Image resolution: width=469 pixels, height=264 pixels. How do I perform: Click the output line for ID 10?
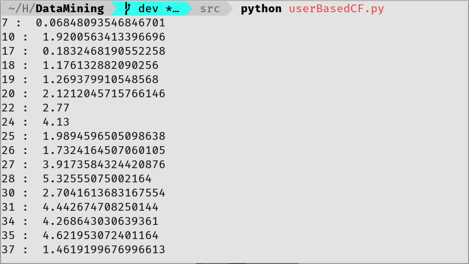coord(84,37)
